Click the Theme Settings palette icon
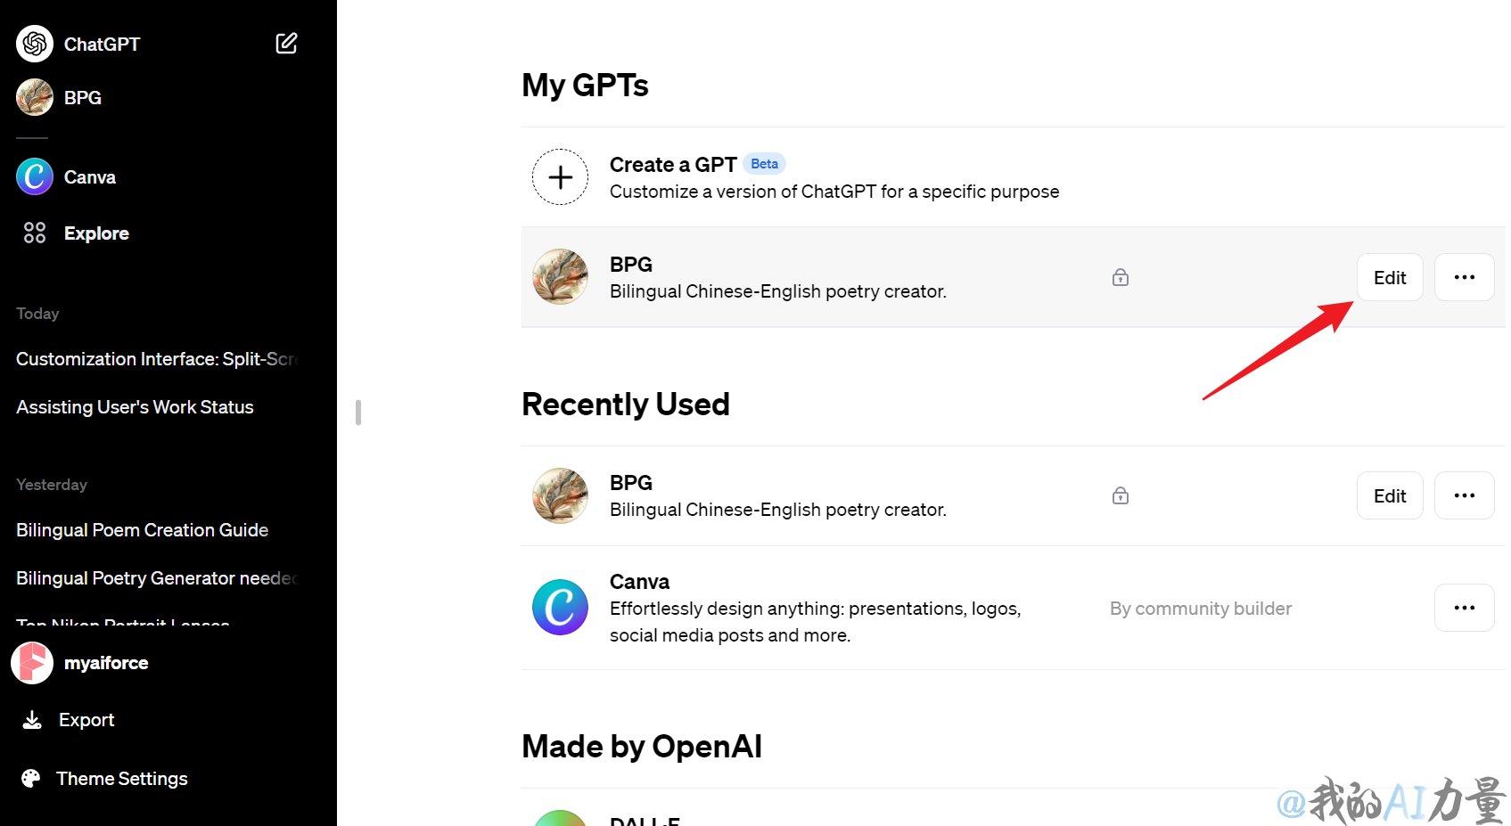The height and width of the screenshot is (826, 1511). [31, 778]
